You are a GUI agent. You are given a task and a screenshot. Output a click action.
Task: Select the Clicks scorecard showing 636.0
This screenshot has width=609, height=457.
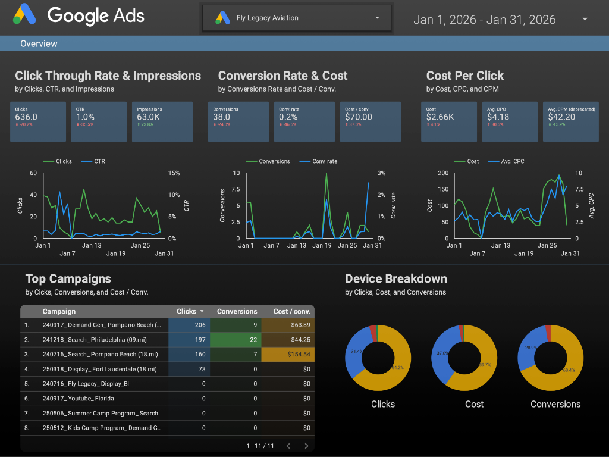pyautogui.click(x=38, y=121)
